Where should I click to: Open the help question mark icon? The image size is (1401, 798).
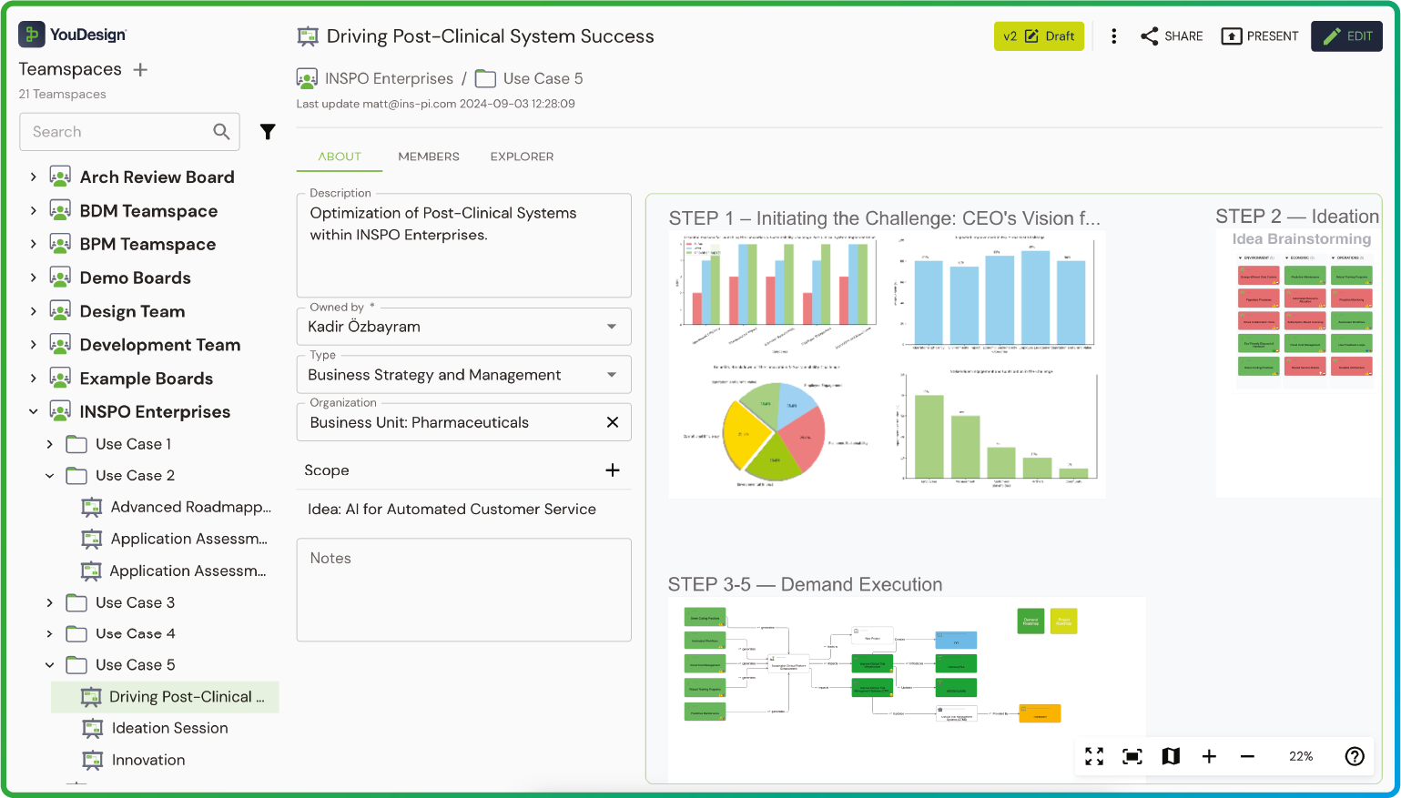(x=1355, y=756)
